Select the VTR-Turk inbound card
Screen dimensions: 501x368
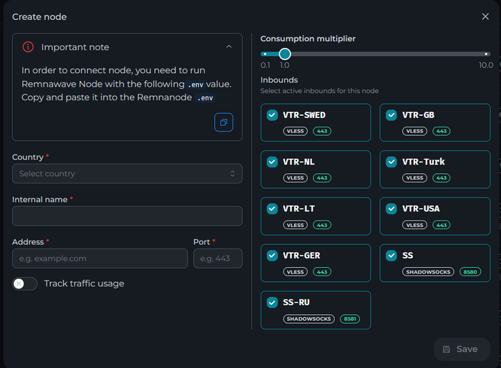click(x=434, y=169)
